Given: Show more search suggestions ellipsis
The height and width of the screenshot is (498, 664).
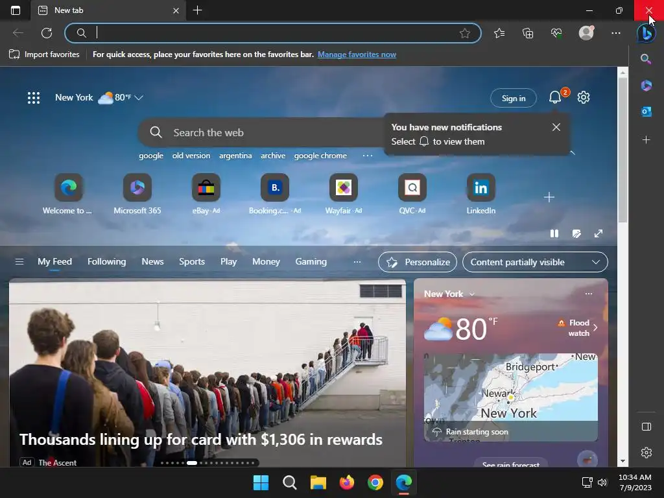Looking at the screenshot, I should (368, 156).
